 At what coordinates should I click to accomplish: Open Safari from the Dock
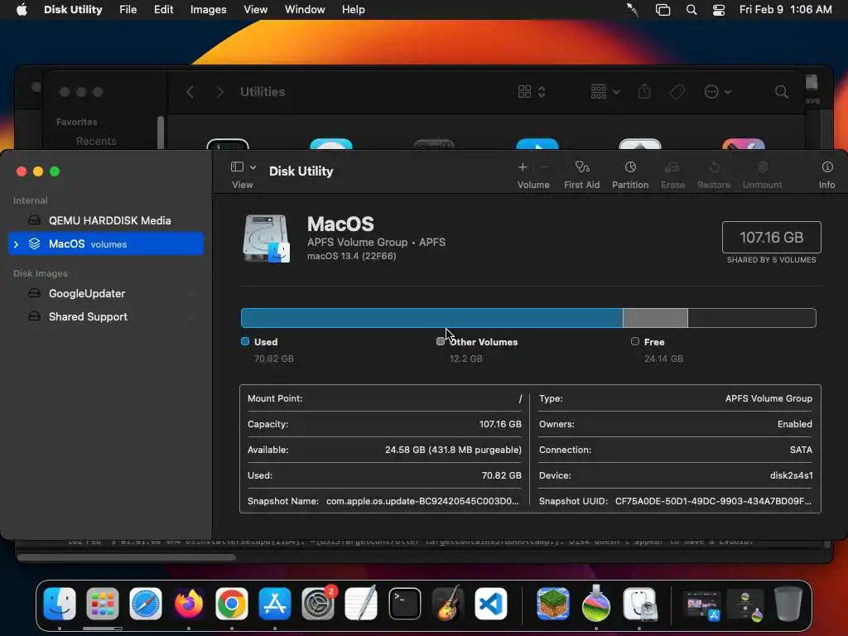coord(146,603)
